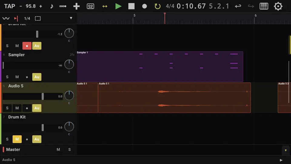Toggle loop mode circular arrow icon
Screen dimensions: 291x164
(157, 6)
